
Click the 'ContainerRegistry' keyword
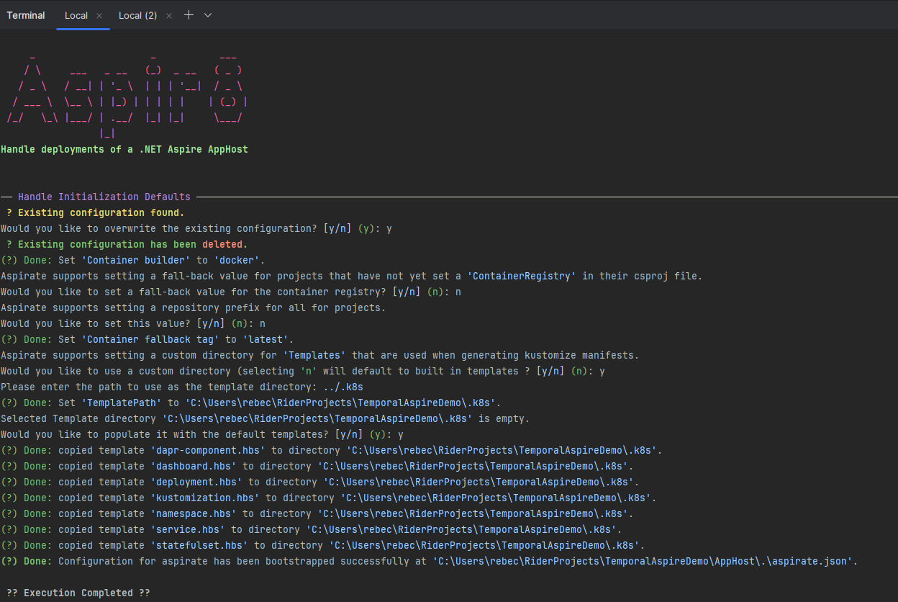(x=522, y=276)
